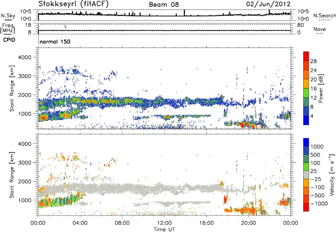Click the '4' power colorbar tick value
Screen dimensions: 336x232
pyautogui.click(x=312, y=116)
